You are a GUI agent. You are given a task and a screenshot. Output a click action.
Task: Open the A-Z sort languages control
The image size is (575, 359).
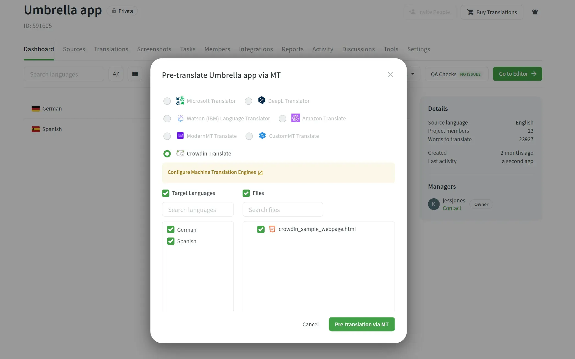tap(116, 74)
